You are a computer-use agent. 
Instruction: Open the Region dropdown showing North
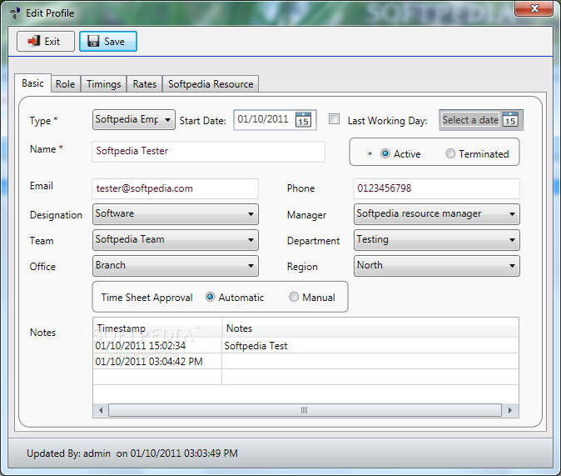pyautogui.click(x=437, y=266)
